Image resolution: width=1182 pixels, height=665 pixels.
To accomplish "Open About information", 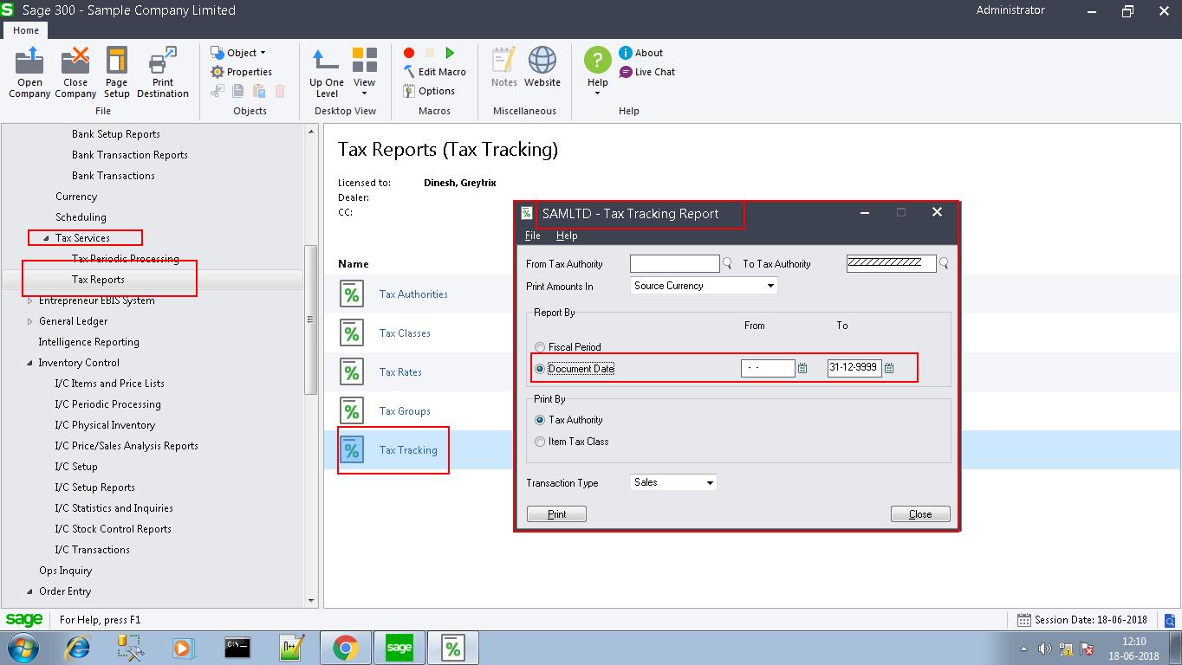I will pyautogui.click(x=640, y=53).
